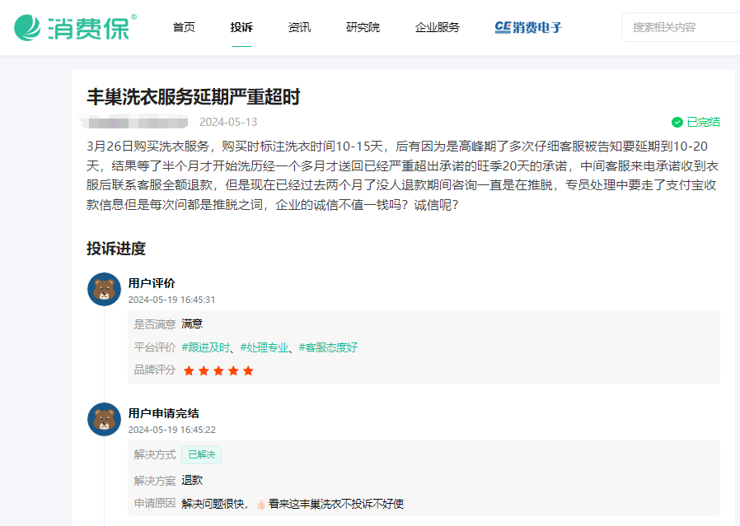The image size is (740, 526).
Task: Click the 投诉进度 heading
Action: click(x=116, y=249)
